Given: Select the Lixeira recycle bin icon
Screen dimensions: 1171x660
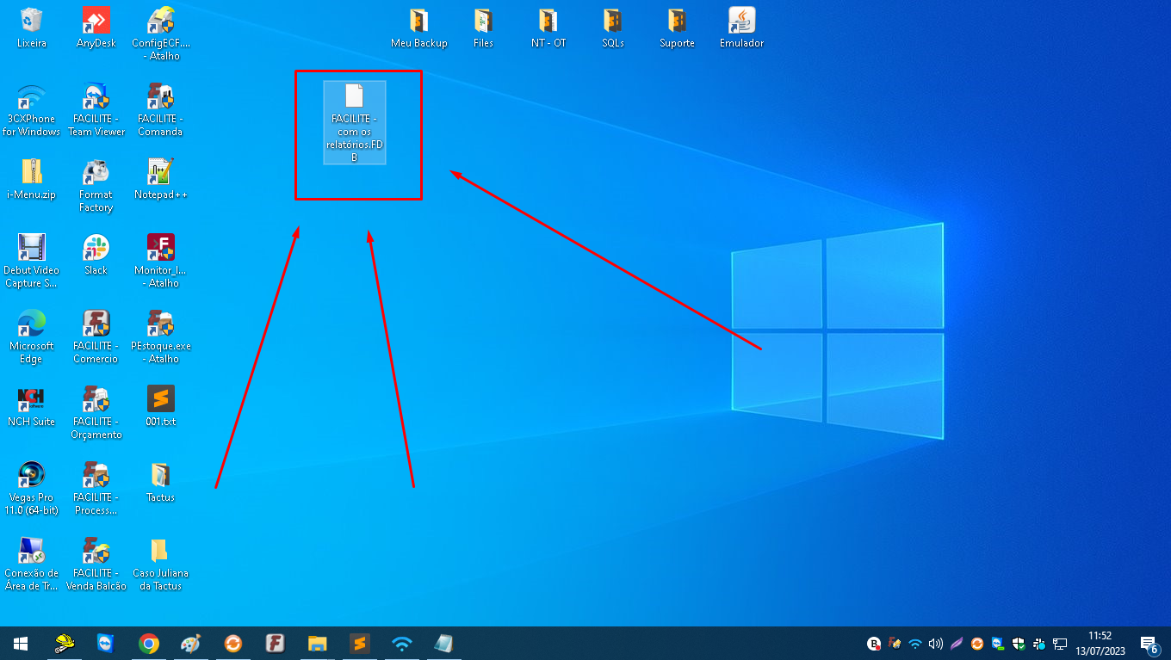Looking at the screenshot, I should tap(32, 28).
